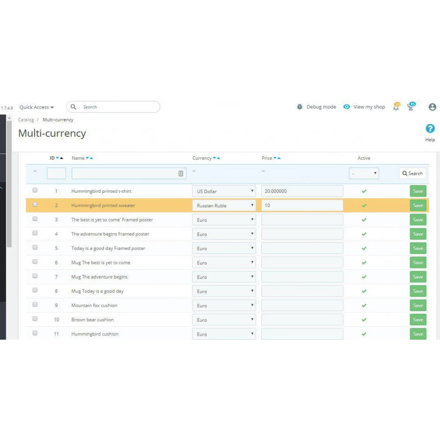
Task: Open the Help question mark icon
Action: point(430,128)
